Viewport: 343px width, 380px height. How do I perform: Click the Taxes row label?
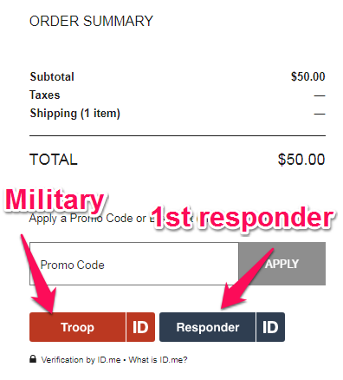(x=45, y=95)
